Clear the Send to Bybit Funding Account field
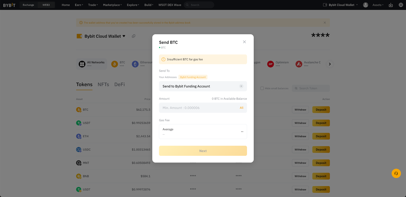The width and height of the screenshot is (406, 197). [241, 86]
